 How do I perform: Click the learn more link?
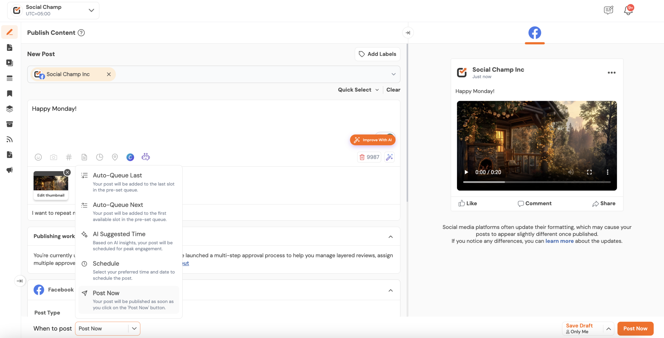pos(559,241)
